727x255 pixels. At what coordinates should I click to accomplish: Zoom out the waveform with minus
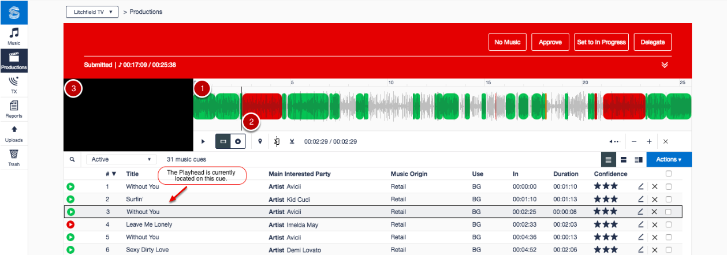(x=633, y=141)
